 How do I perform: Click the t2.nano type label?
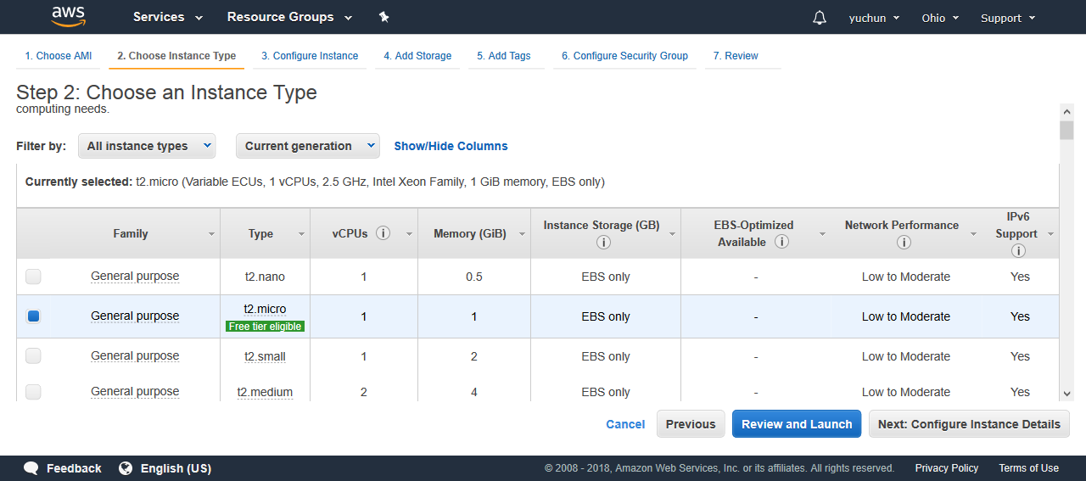coord(265,277)
